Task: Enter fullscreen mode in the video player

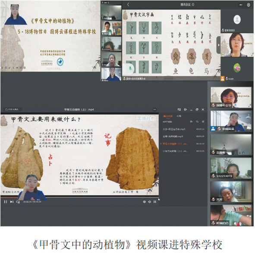Action: point(155,202)
